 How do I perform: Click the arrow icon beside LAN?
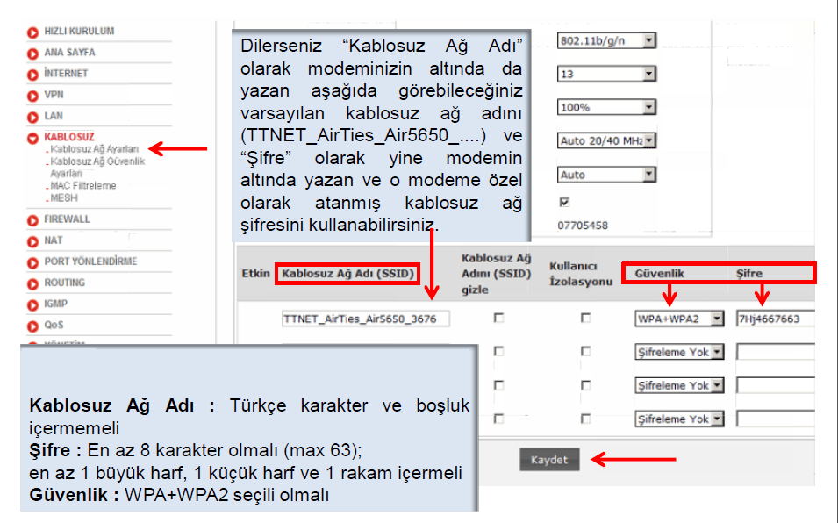33,117
